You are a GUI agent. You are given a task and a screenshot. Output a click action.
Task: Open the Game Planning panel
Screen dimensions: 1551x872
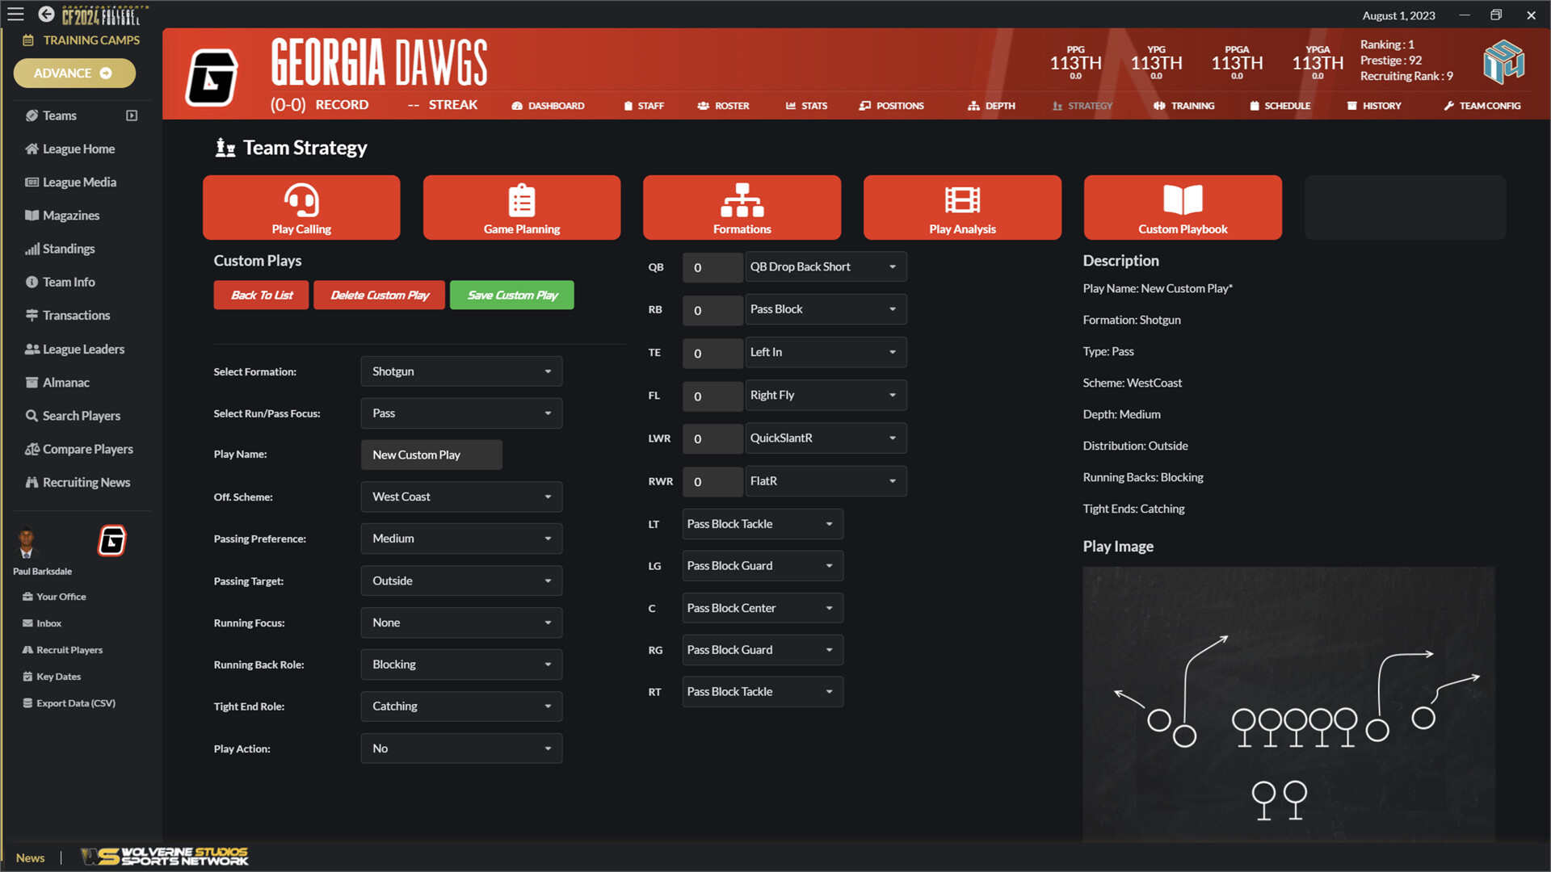(x=521, y=208)
